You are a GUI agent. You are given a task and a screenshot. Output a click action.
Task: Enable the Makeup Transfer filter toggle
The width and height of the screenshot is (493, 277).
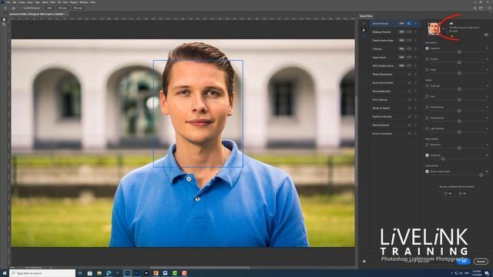(409, 32)
